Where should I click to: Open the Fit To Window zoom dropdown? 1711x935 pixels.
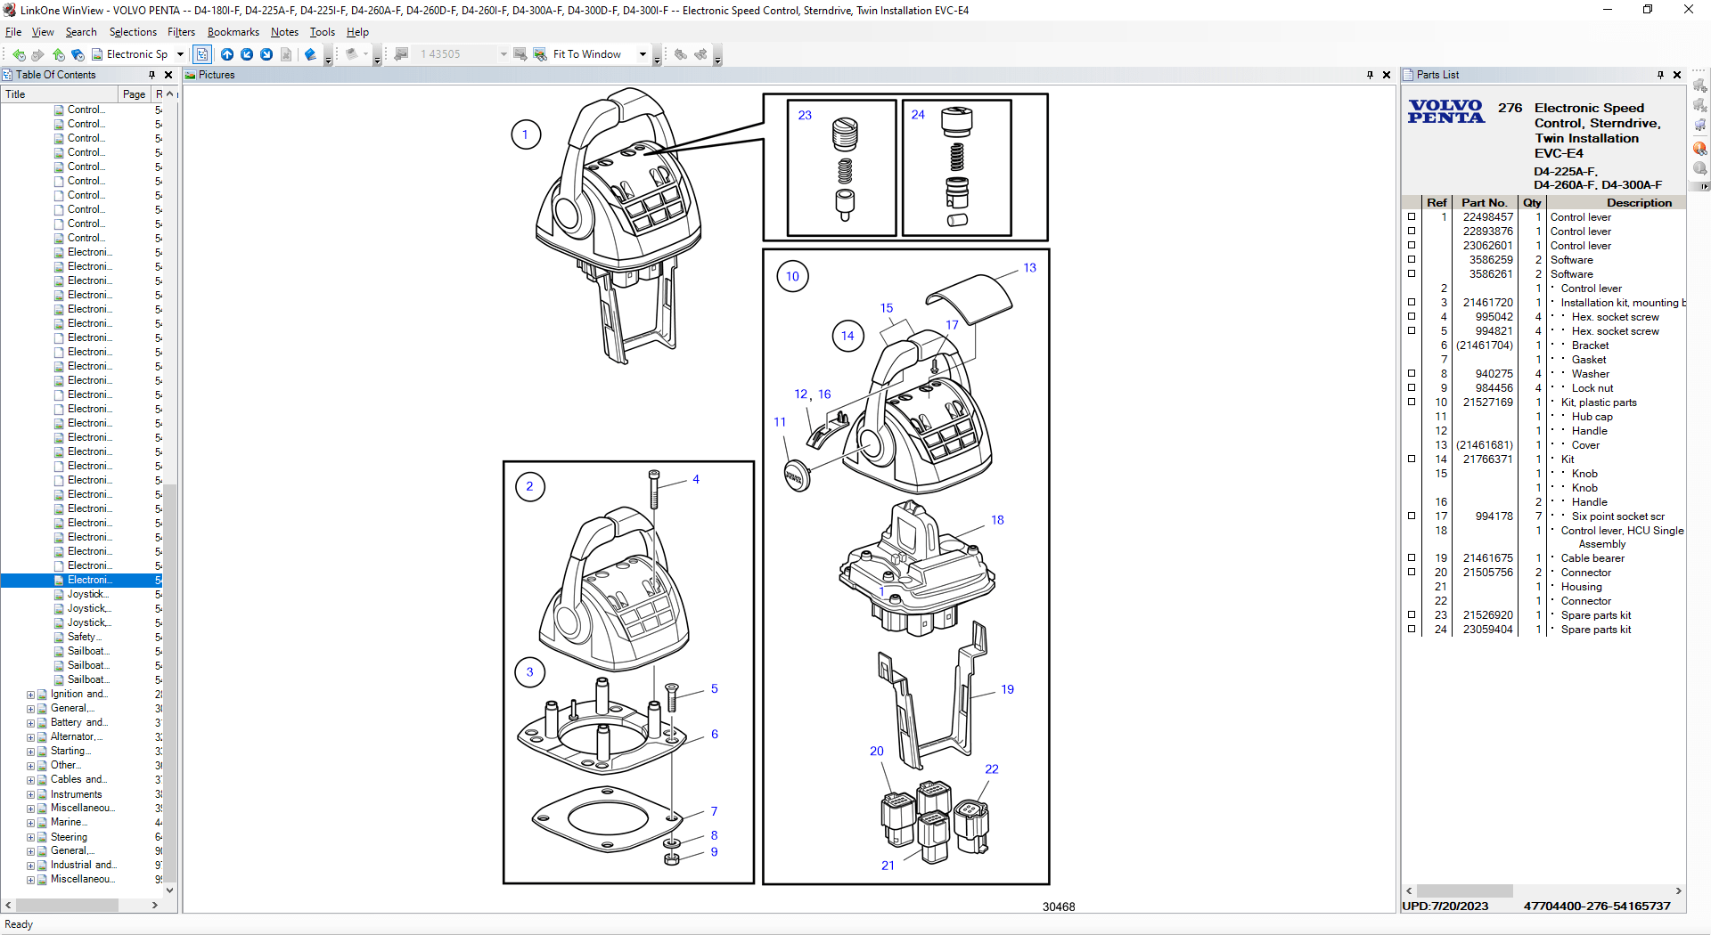click(x=643, y=54)
